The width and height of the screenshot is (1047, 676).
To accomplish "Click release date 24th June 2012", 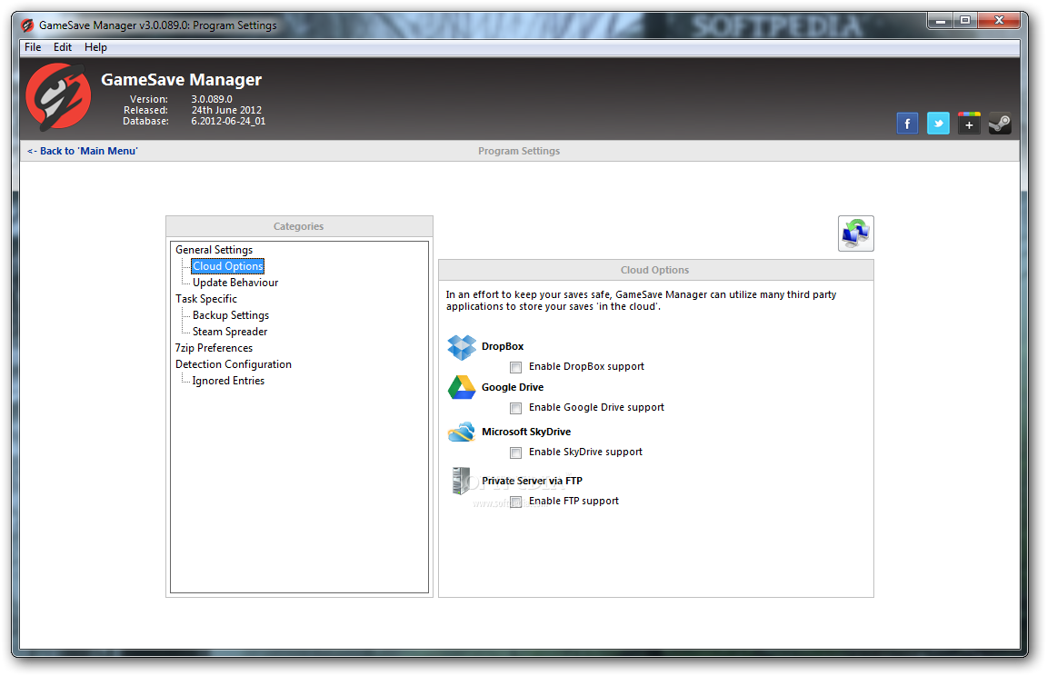I will (x=226, y=110).
